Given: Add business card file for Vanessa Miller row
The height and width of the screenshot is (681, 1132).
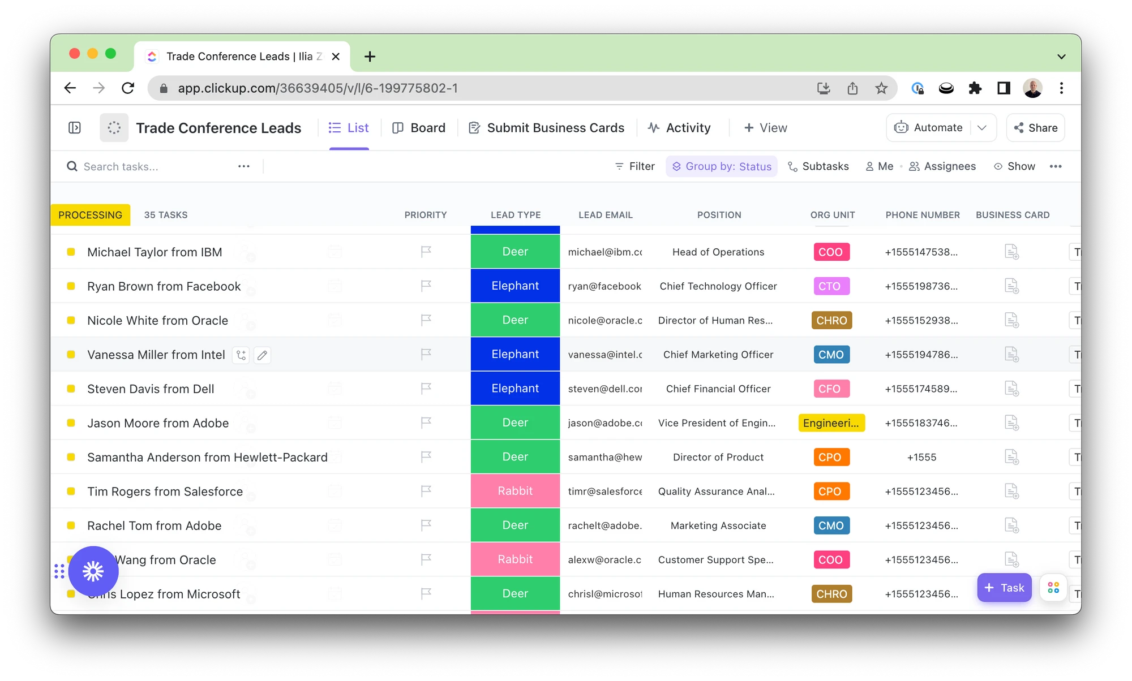Looking at the screenshot, I should (1012, 355).
